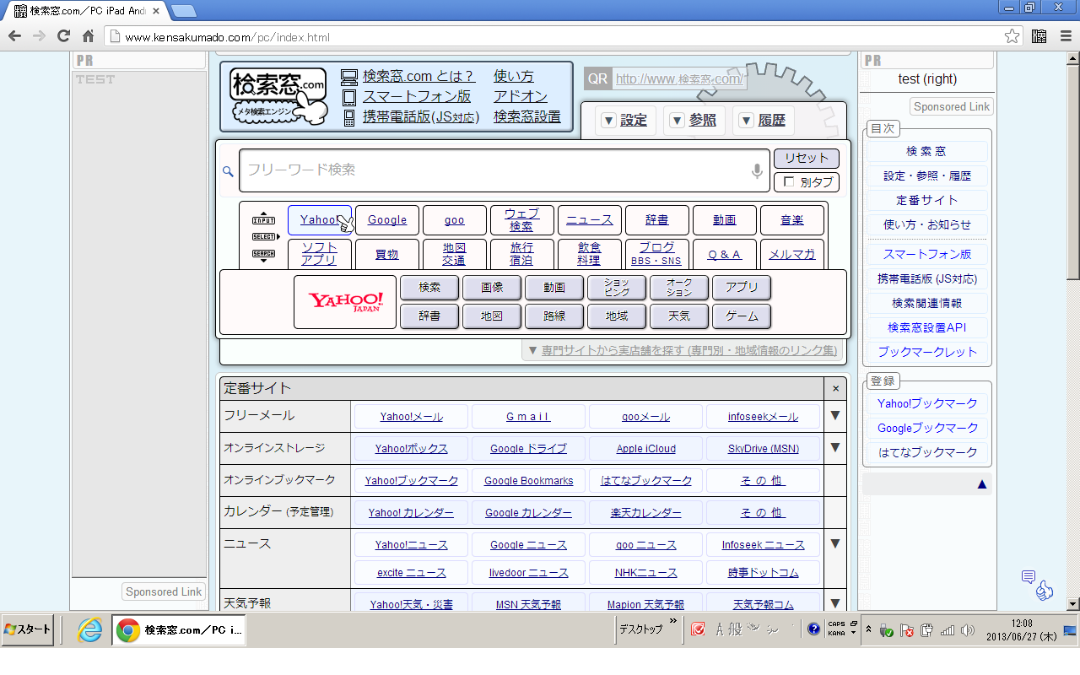Bookmark this page with the star icon
Image resolution: width=1080 pixels, height=675 pixels.
pyautogui.click(x=1012, y=36)
